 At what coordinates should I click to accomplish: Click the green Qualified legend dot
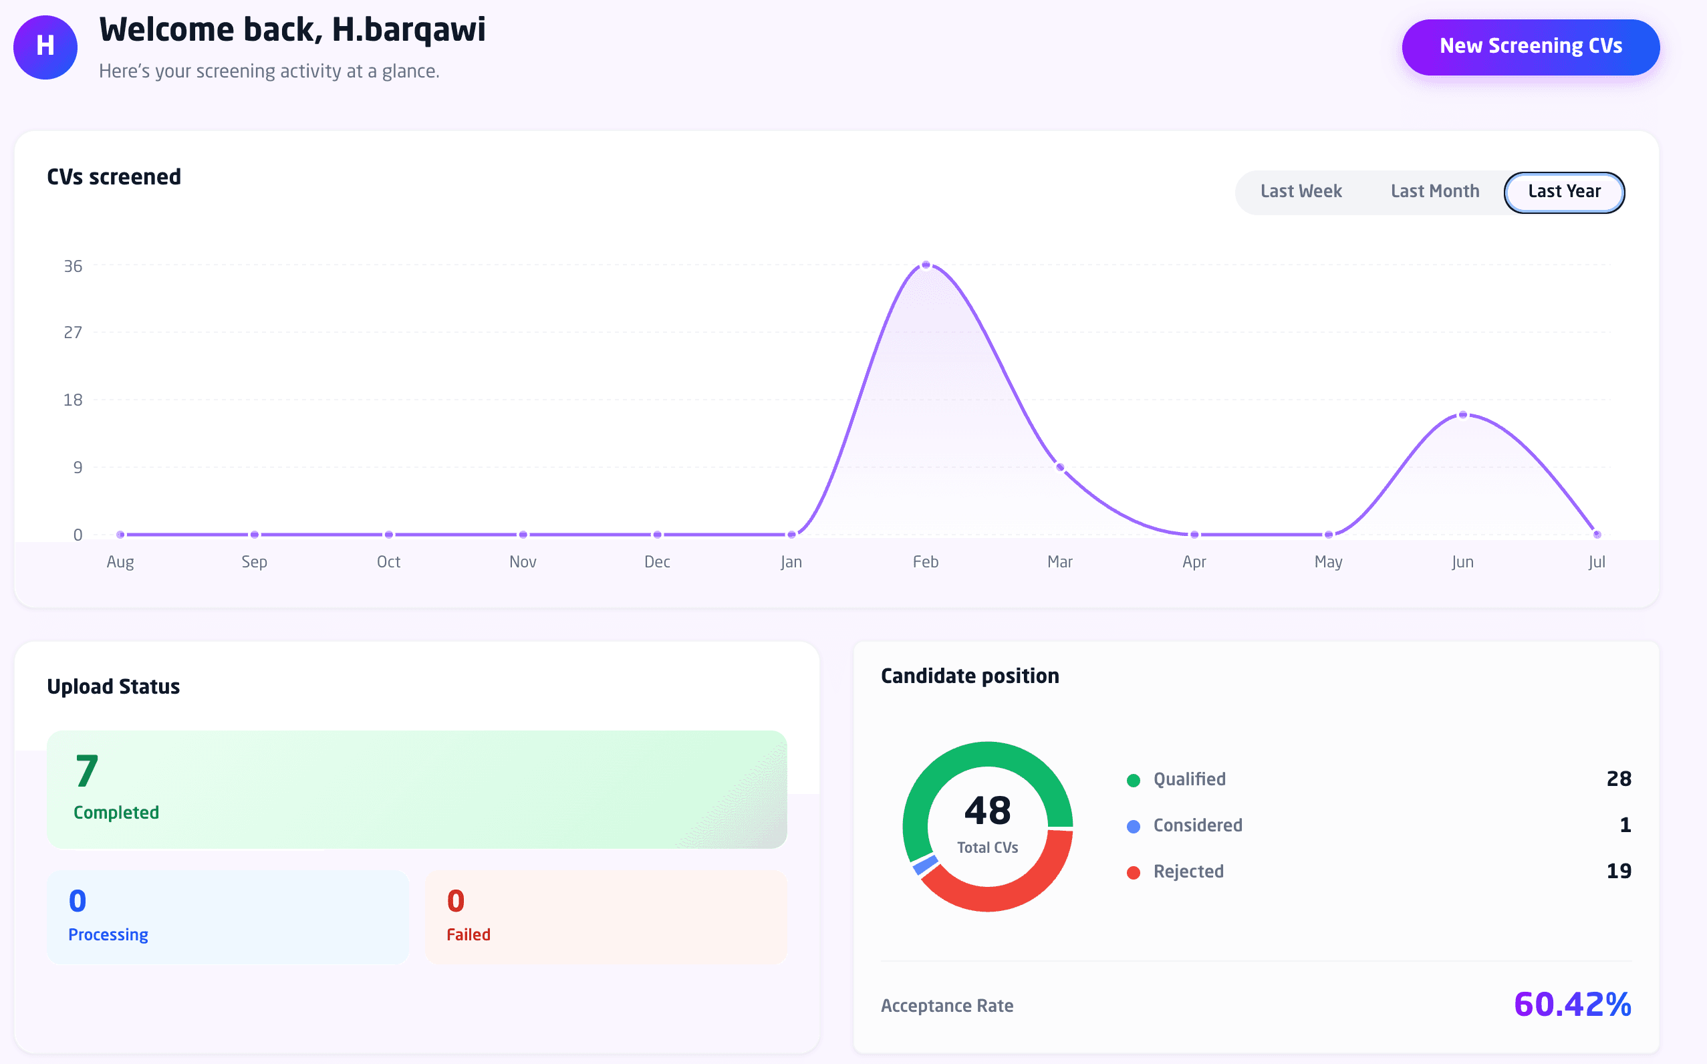(1133, 781)
